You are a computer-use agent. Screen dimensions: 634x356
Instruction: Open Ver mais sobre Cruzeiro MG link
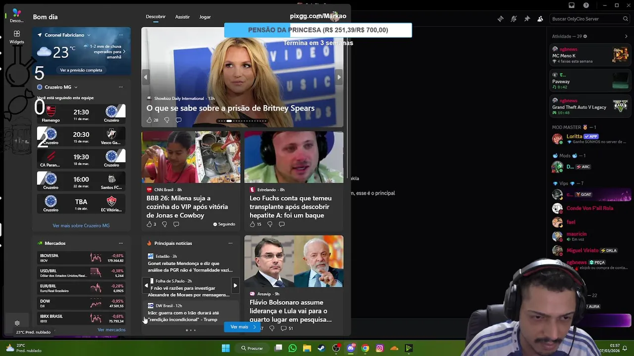coord(81,225)
